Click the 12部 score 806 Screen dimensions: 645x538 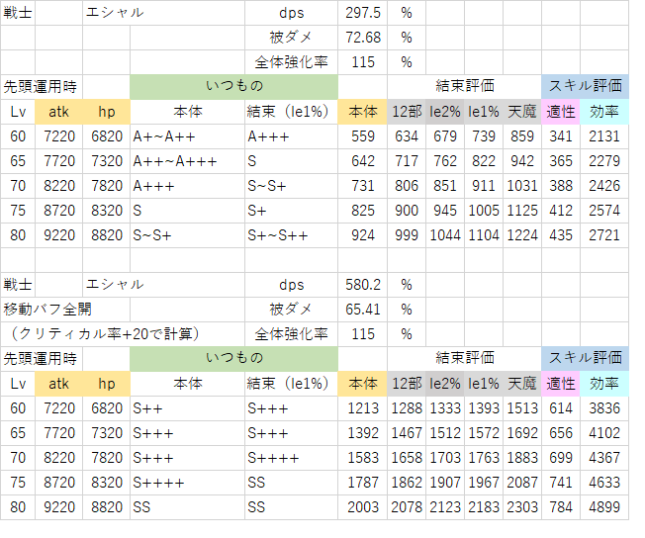407,186
